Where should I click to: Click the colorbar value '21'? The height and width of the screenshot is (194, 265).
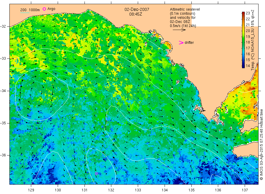(248, 25)
